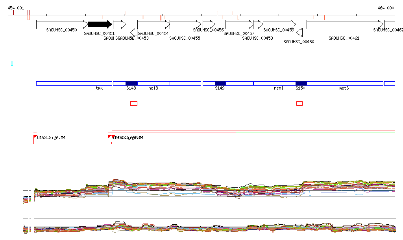This screenshot has height=240, width=403.
Task: Click the red marker on ruler above SAOUHSC_00454 end
Action: (161, 17)
